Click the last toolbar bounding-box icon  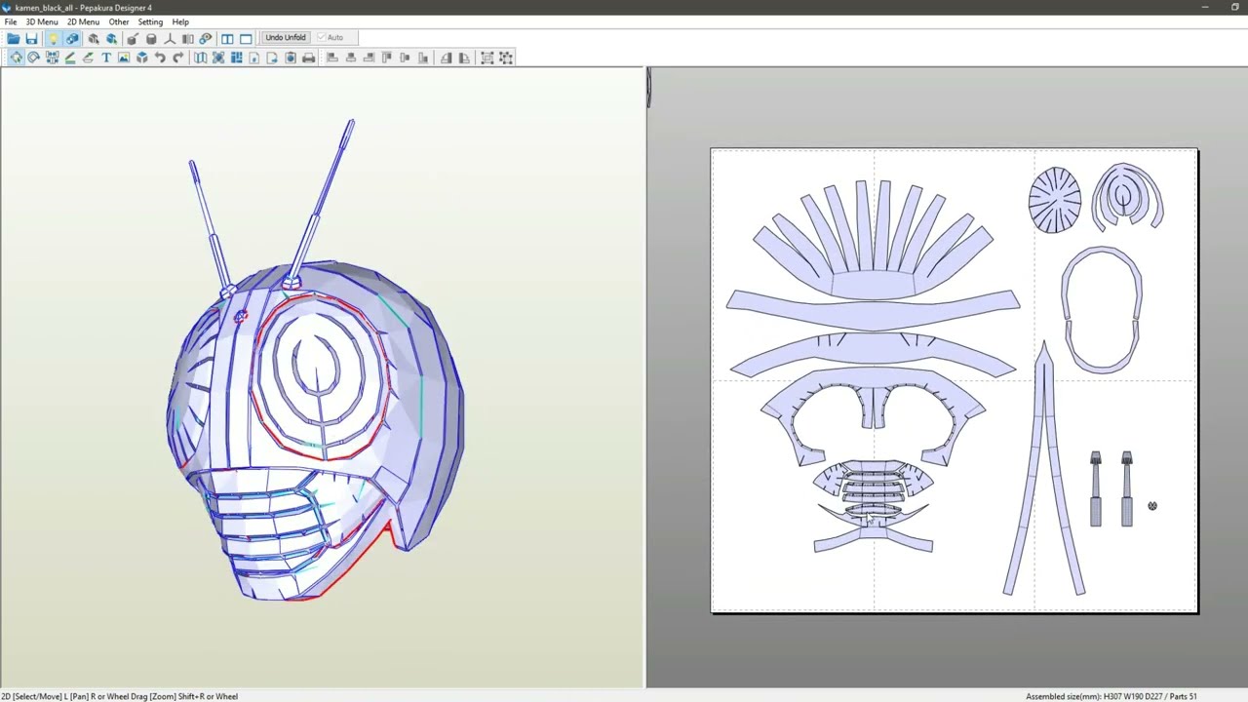(x=506, y=58)
